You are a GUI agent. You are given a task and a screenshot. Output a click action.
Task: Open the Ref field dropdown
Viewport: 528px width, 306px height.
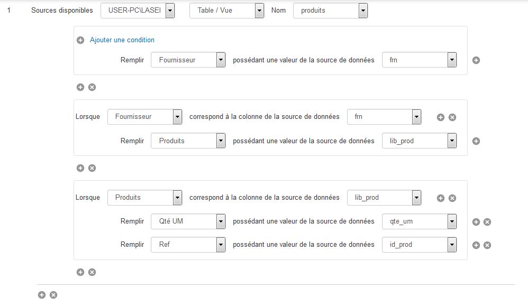(221, 245)
